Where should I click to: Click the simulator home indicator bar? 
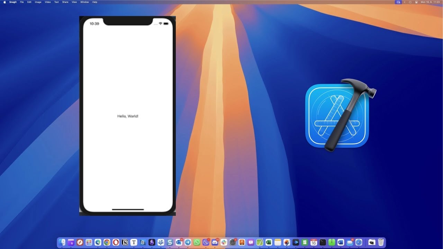tap(128, 210)
